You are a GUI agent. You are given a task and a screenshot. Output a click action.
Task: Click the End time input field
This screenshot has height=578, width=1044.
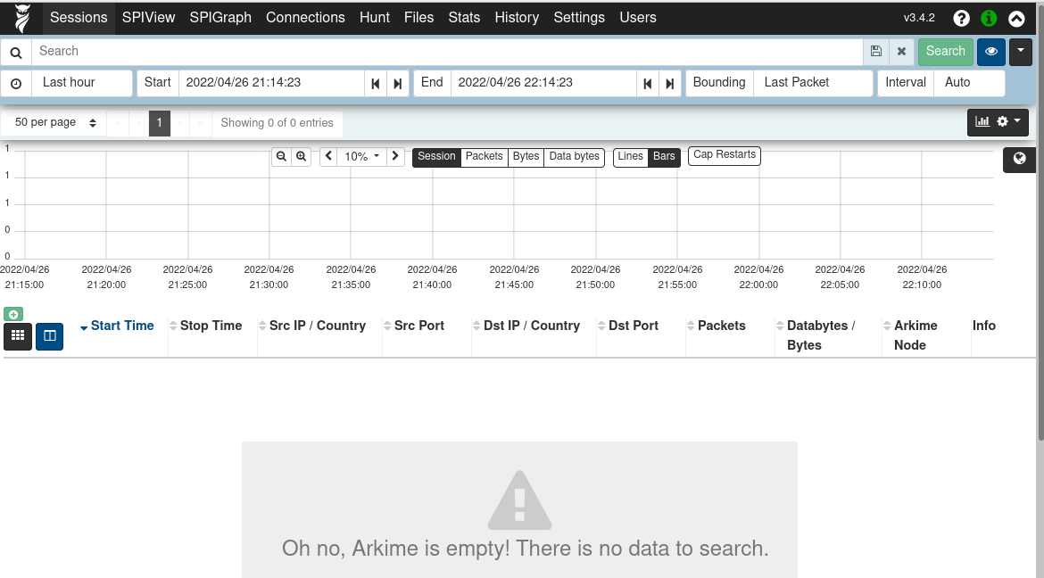[x=543, y=83]
